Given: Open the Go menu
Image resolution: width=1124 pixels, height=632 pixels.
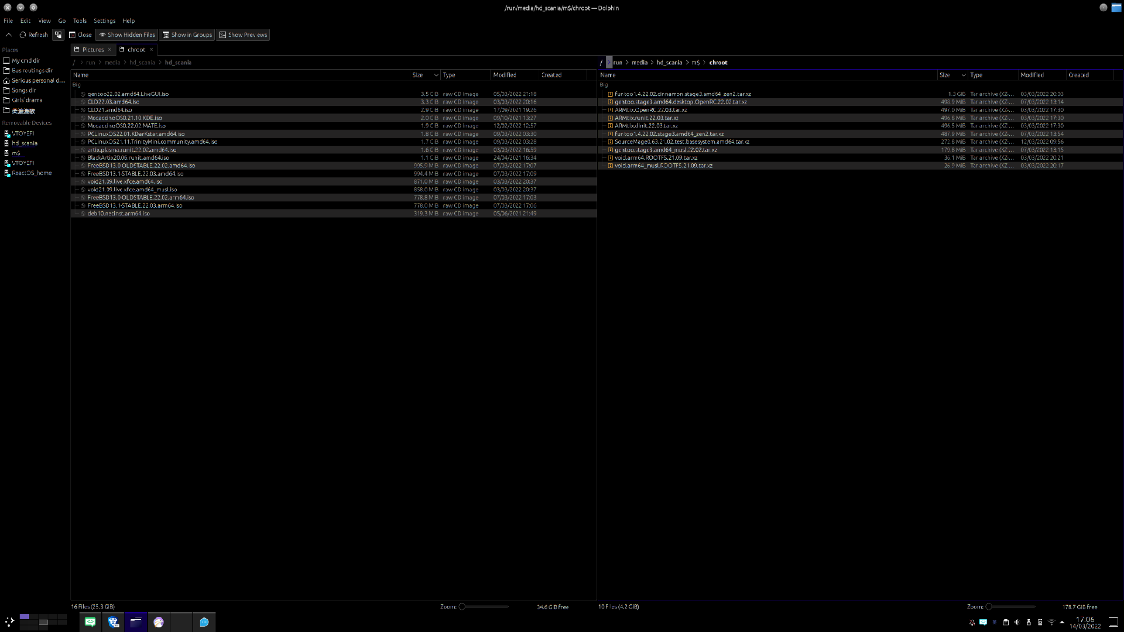Looking at the screenshot, I should coord(62,20).
